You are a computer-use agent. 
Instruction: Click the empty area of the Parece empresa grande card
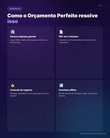coord(31,61)
